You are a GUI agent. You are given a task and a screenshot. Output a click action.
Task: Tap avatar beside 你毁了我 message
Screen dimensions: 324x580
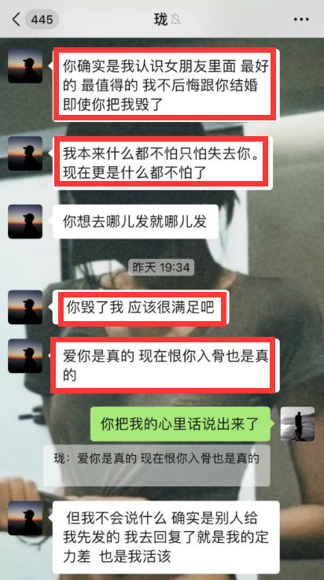pos(25,307)
